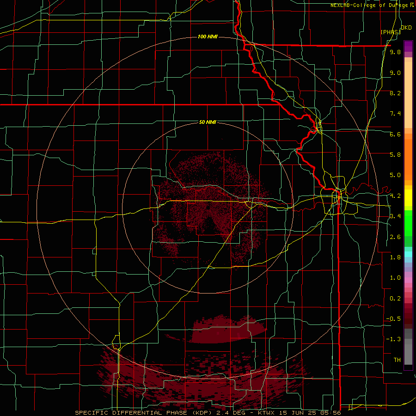The image size is (416, 416).
Task: Click the 1.0 scale value
Action: (x=395, y=278)
